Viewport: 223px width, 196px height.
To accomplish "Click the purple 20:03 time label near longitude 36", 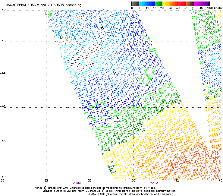I will (77, 183).
